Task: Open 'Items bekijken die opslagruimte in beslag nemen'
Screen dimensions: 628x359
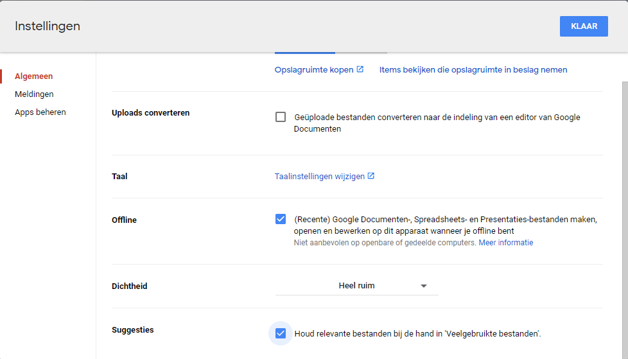Action: pos(473,70)
